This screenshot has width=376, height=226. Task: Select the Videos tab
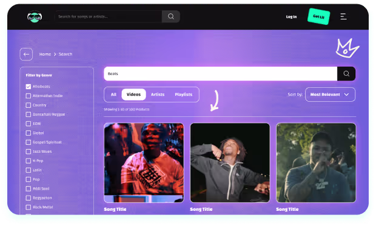pyautogui.click(x=133, y=95)
